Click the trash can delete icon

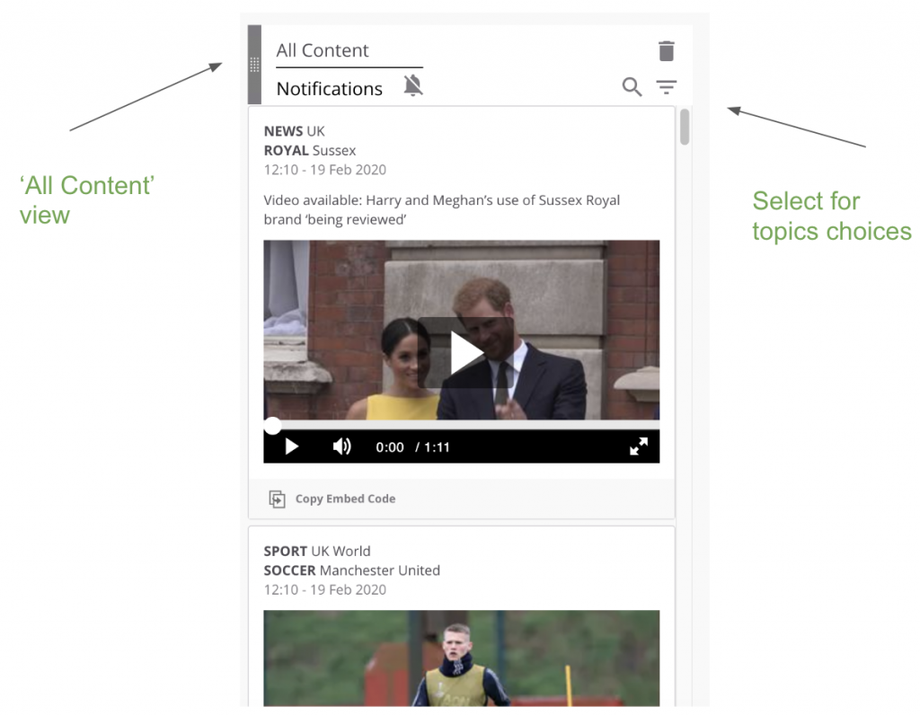666,51
